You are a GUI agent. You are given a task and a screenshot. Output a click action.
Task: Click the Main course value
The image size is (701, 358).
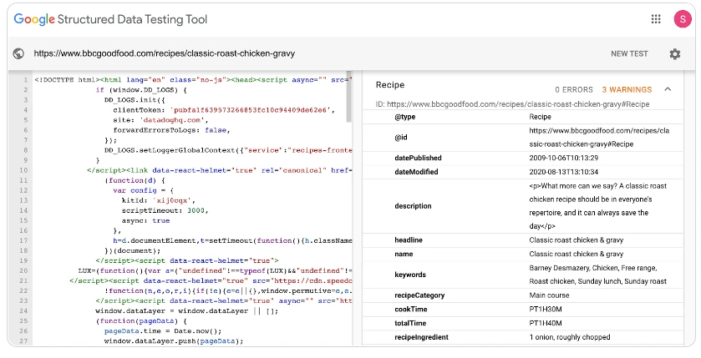[x=549, y=295]
